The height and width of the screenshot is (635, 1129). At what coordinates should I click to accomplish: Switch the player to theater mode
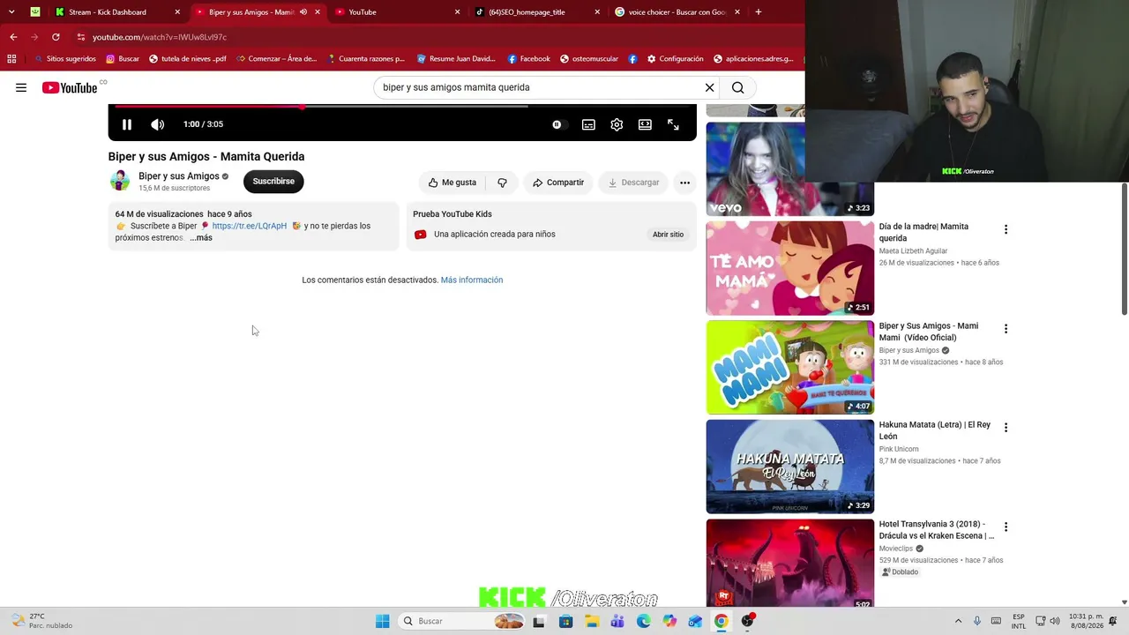tap(645, 124)
